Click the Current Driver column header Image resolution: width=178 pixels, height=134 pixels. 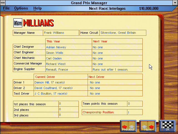(x=45, y=77)
